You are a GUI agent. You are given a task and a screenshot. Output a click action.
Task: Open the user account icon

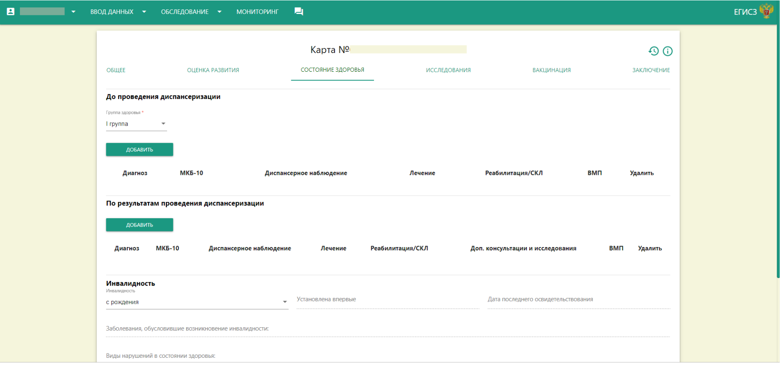(x=11, y=11)
